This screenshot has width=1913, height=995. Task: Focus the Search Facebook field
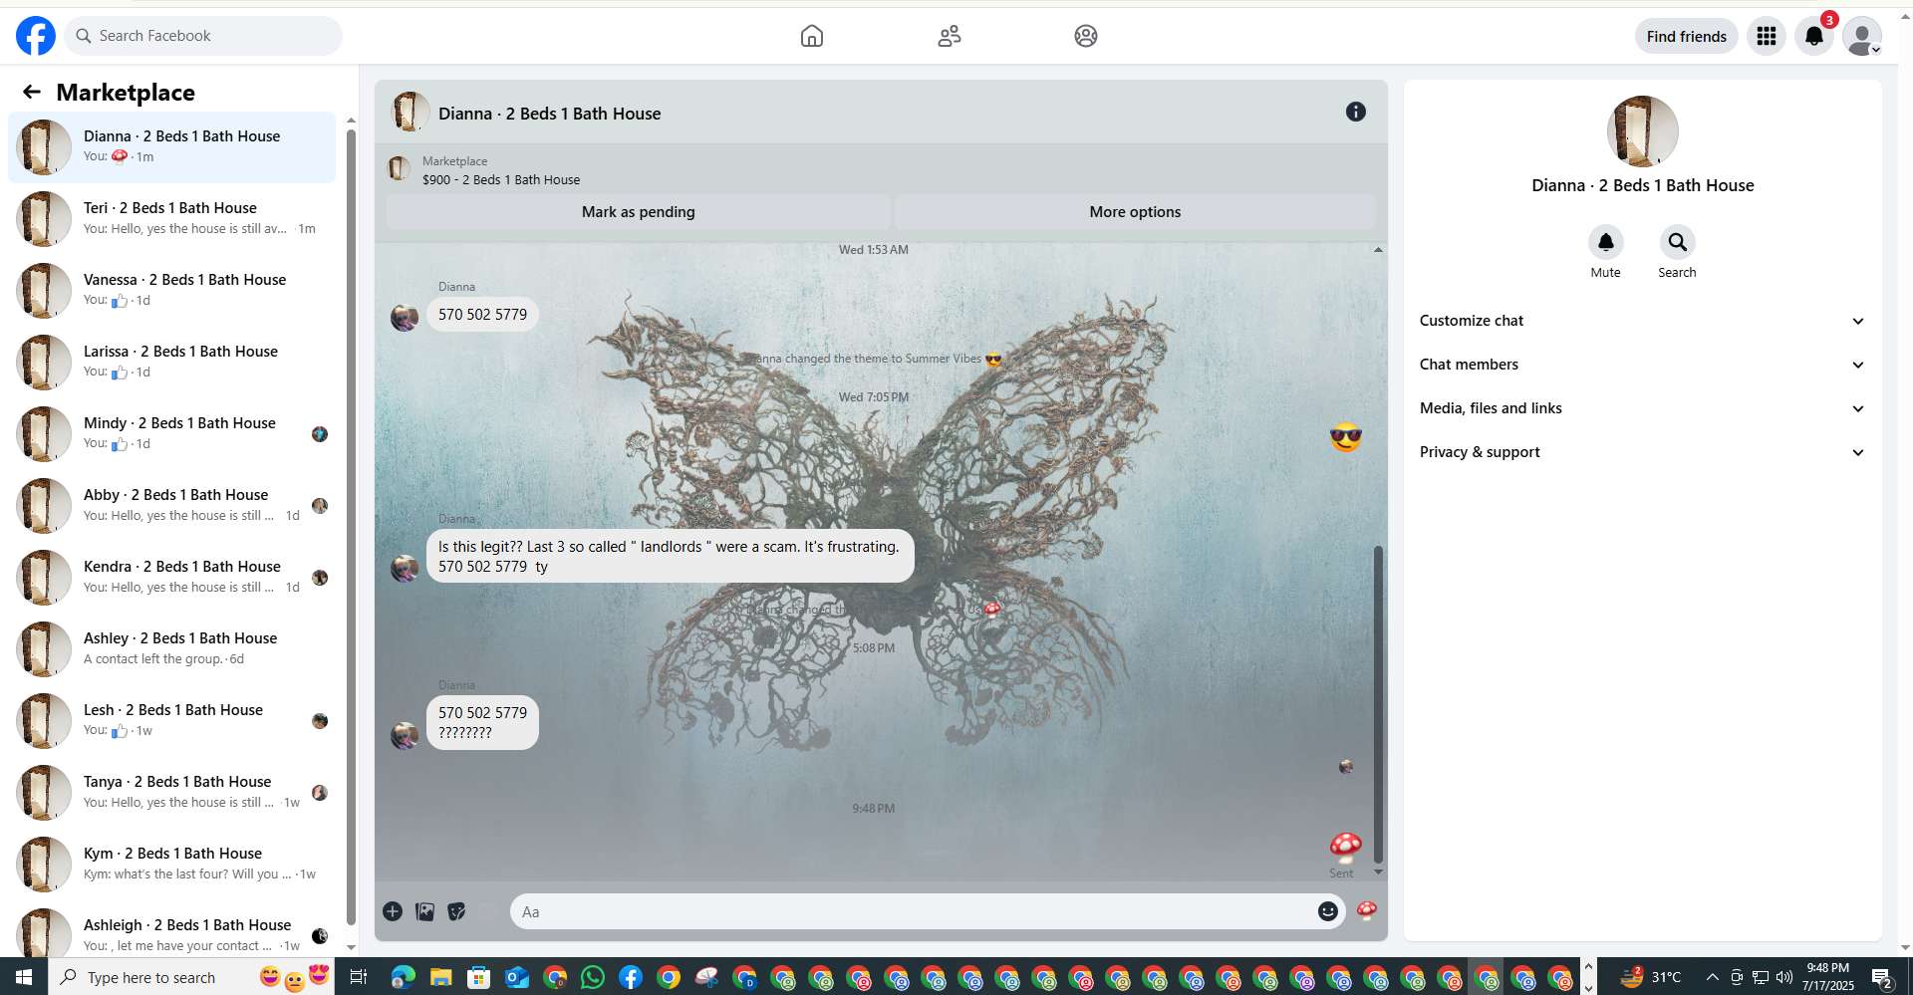(203, 36)
